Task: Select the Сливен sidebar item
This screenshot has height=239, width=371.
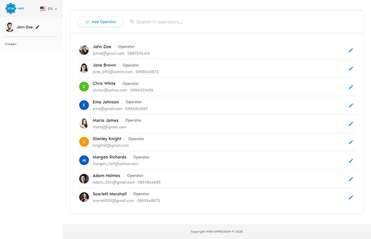Action: coord(11,44)
